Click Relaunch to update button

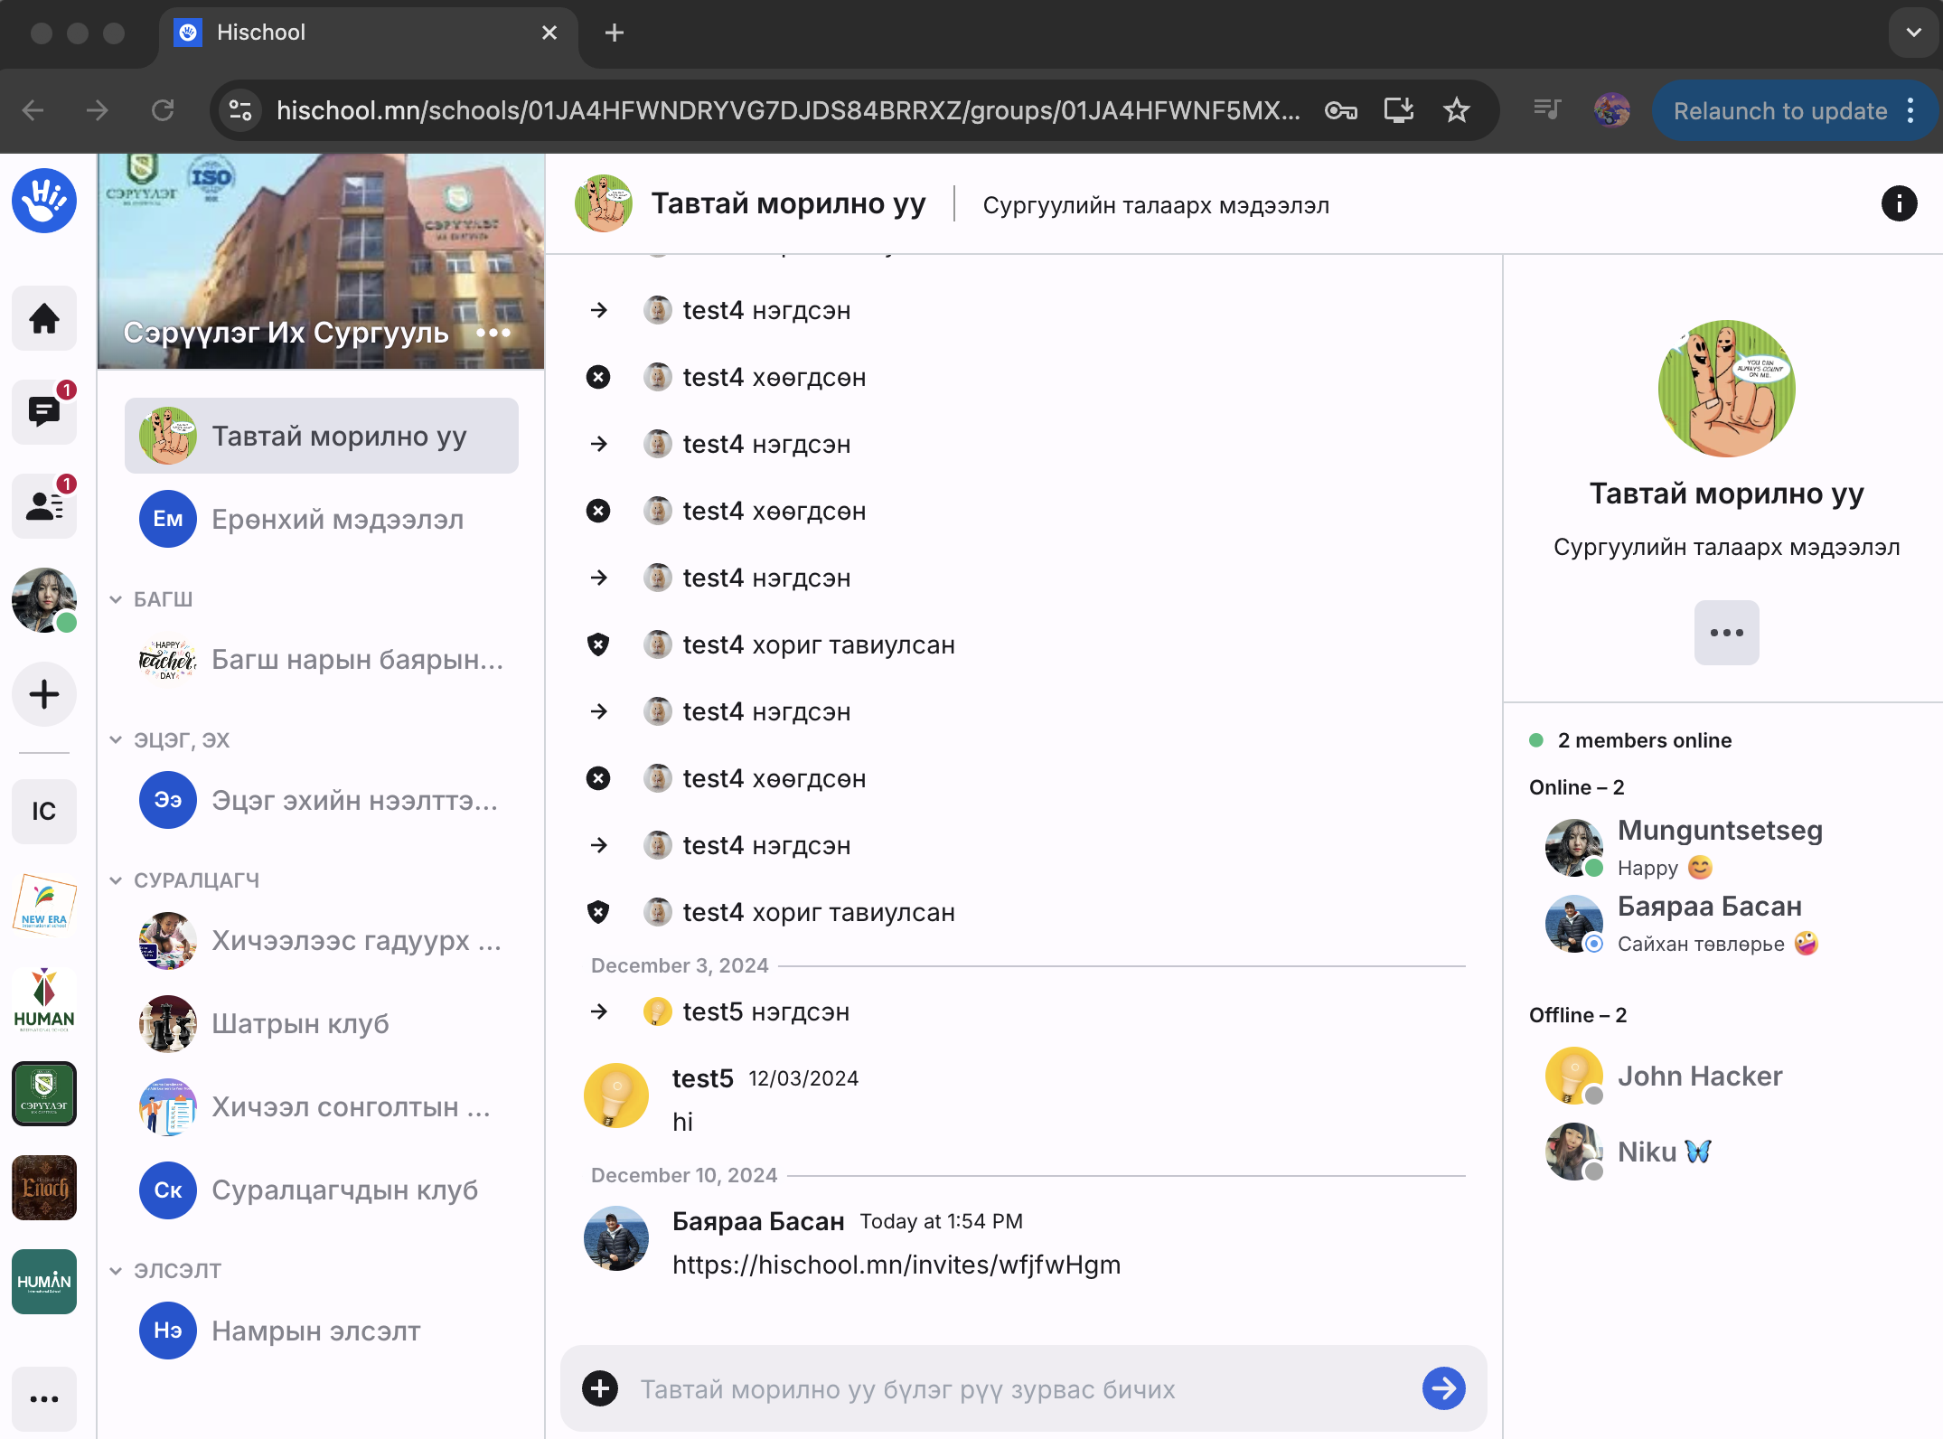[x=1779, y=110]
